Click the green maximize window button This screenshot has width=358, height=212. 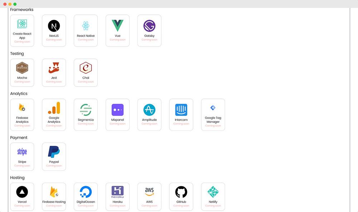tap(15, 4)
